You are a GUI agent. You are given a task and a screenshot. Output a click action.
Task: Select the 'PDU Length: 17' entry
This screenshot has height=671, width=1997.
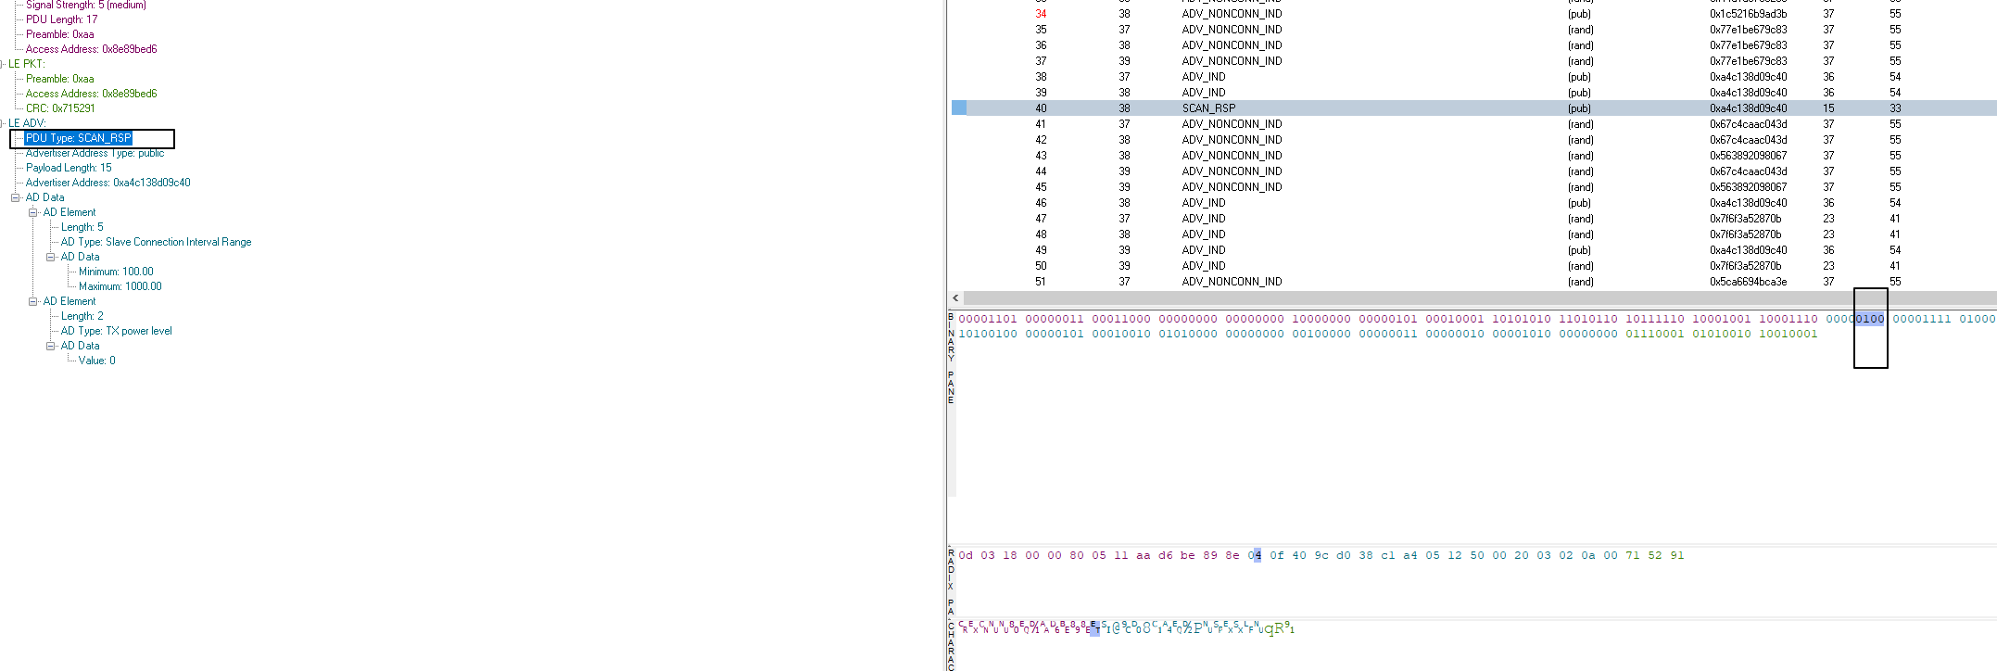pyautogui.click(x=62, y=19)
